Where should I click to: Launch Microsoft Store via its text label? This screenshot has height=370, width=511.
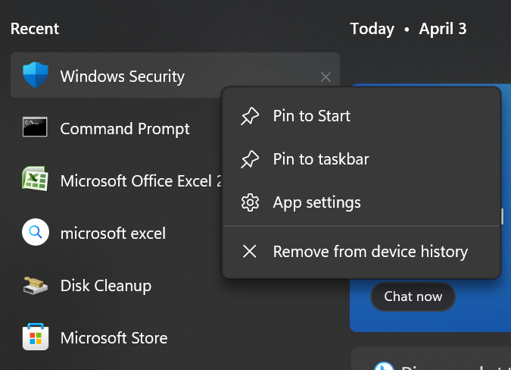114,337
